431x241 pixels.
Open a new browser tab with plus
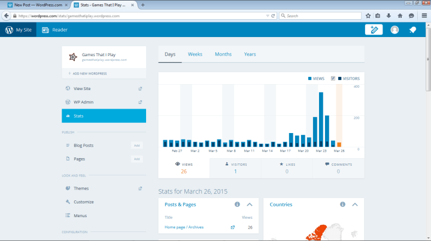(142, 5)
